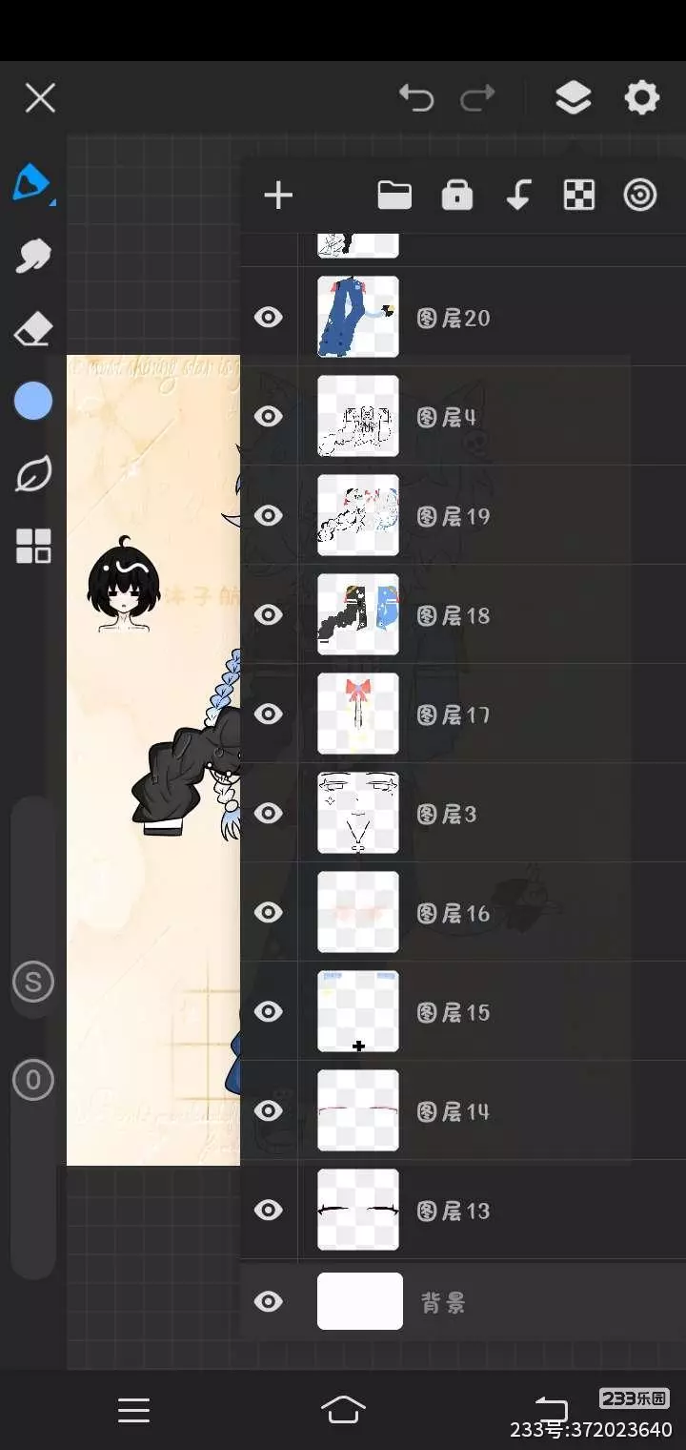Screen dimensions: 686x1450
Task: Merge layer down with arrow icon
Action: [x=517, y=196]
